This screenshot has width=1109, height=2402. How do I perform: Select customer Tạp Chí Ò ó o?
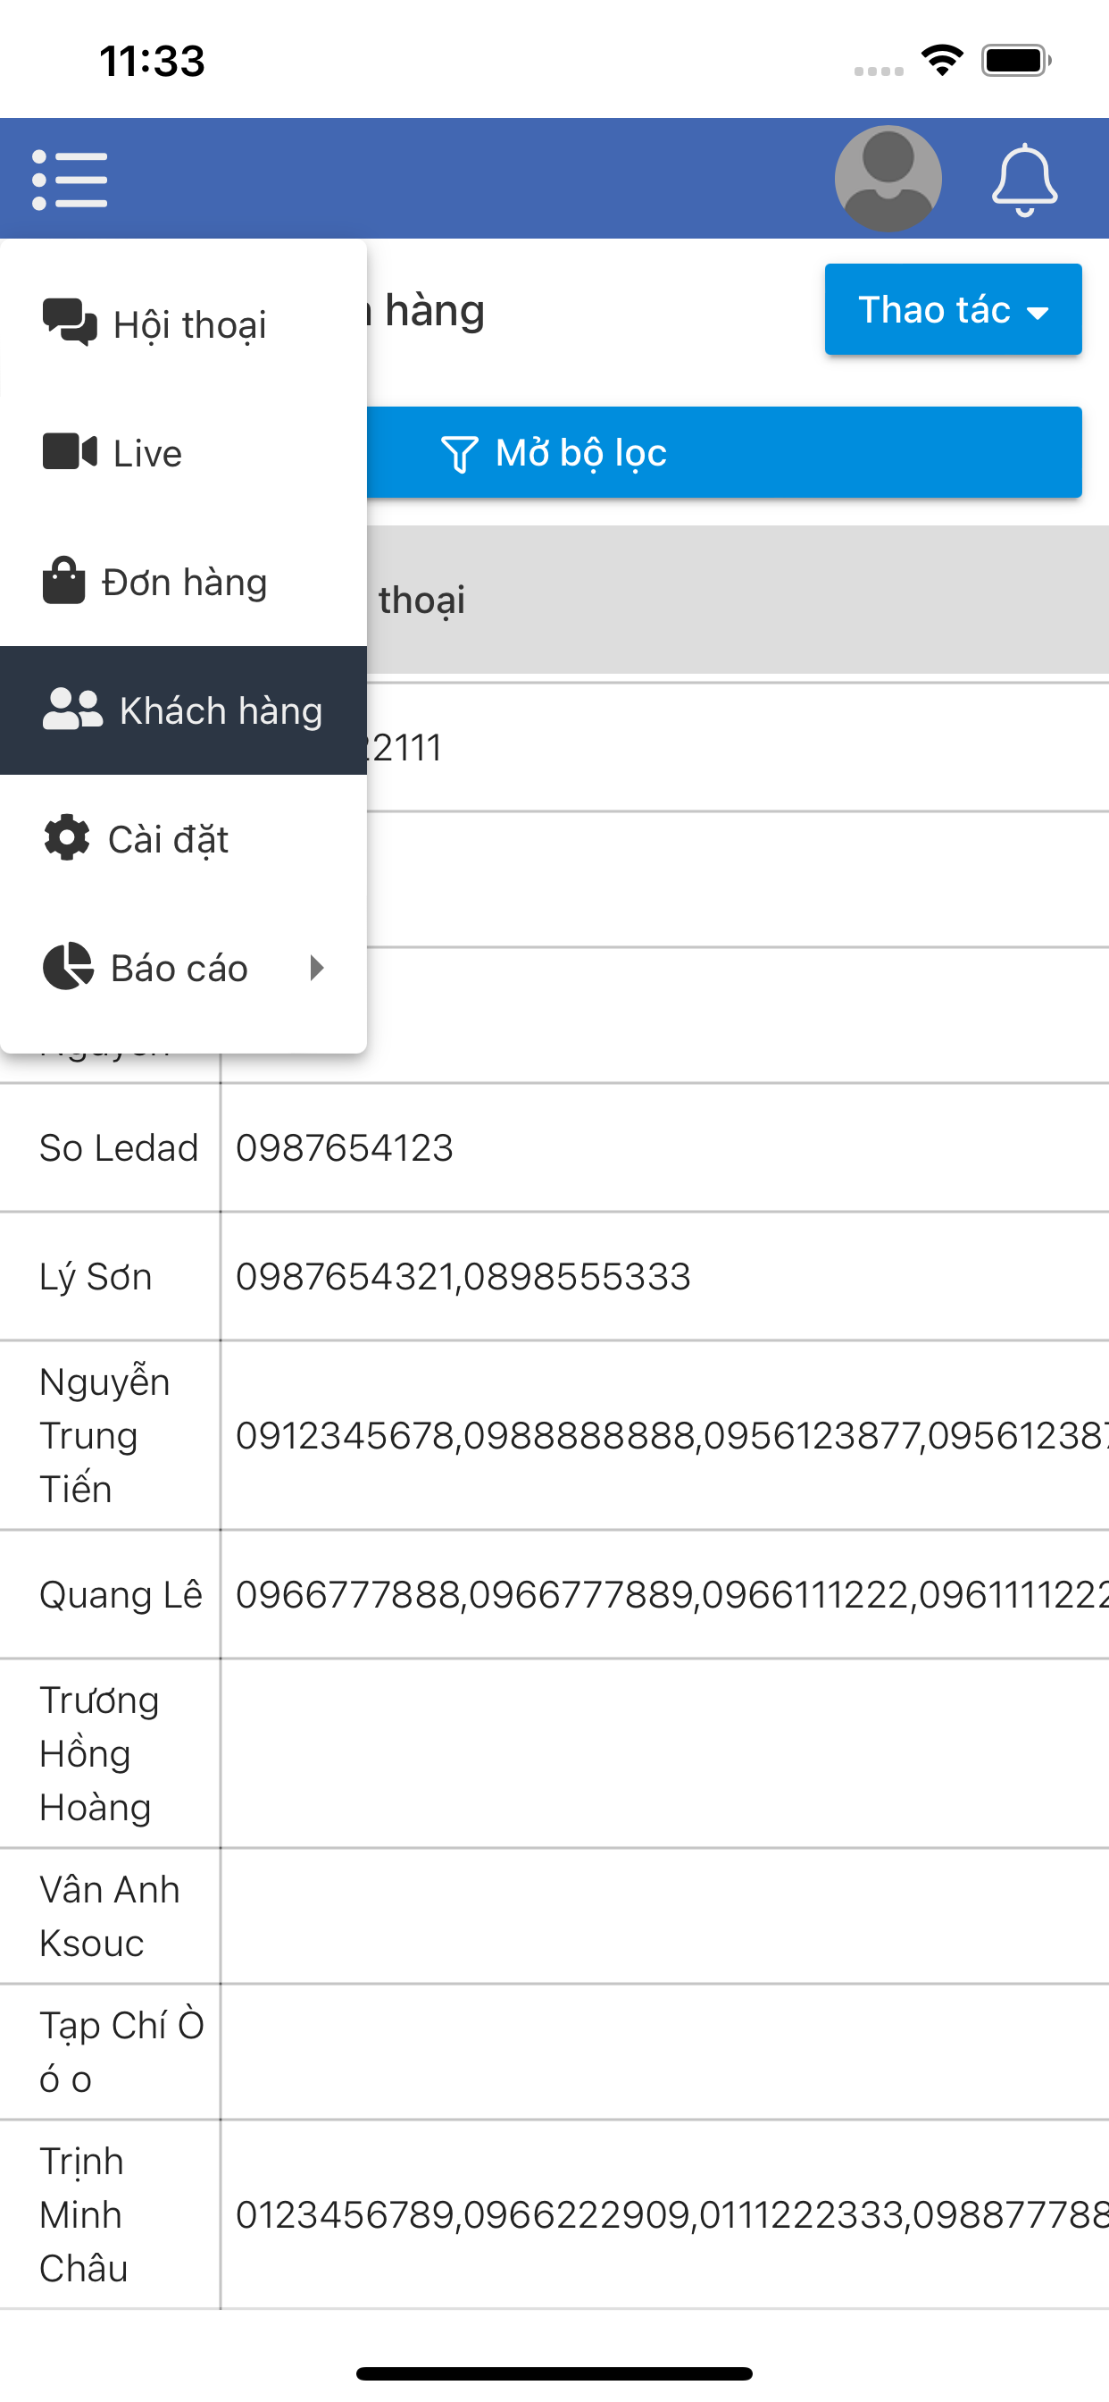point(121,2053)
